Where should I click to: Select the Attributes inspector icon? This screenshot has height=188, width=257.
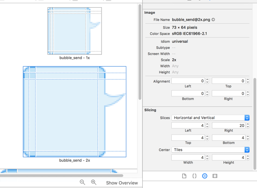(205, 176)
